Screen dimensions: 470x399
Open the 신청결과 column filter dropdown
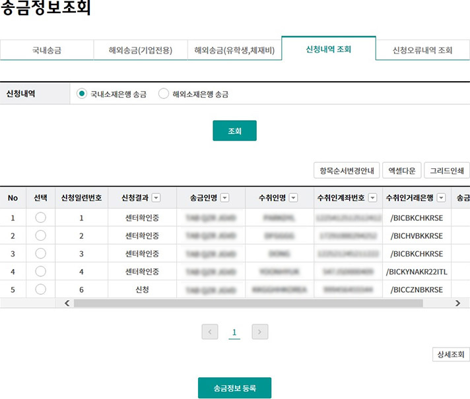click(x=156, y=198)
